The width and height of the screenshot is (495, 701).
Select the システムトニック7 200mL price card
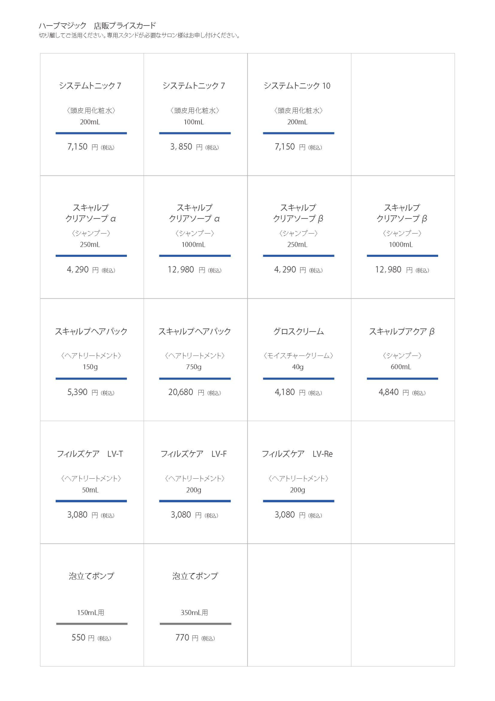(92, 115)
